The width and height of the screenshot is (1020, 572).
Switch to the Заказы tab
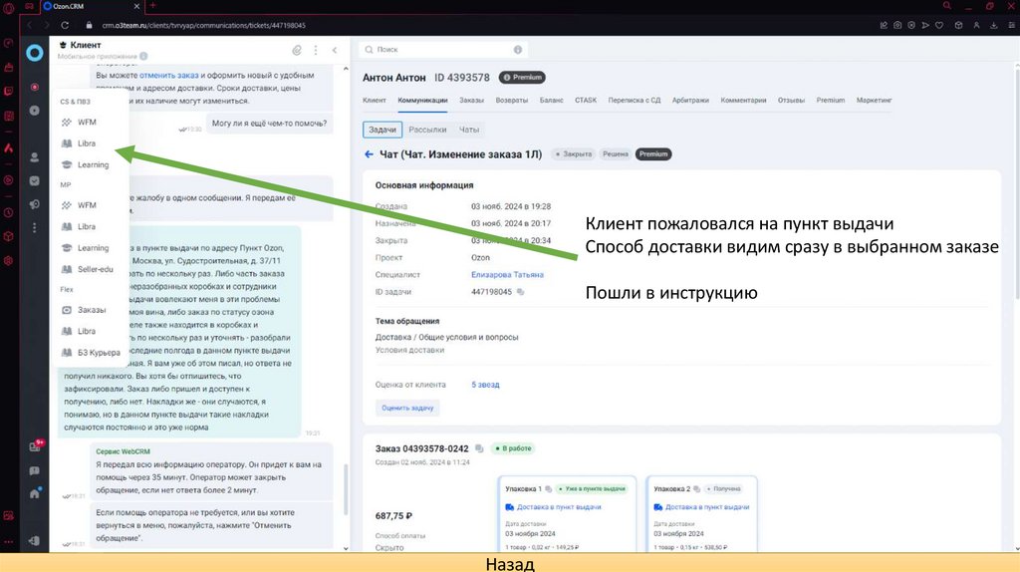[x=471, y=101]
